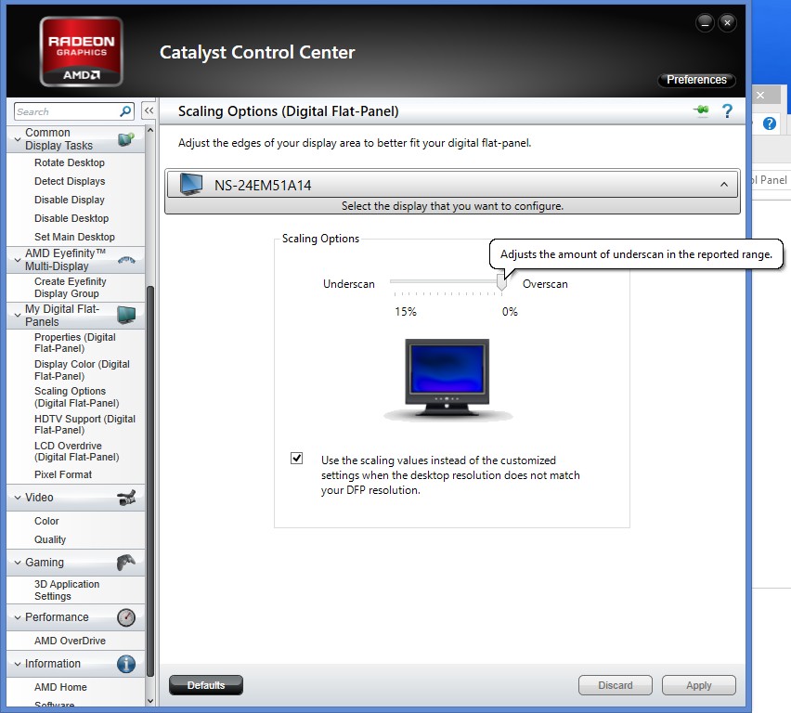The width and height of the screenshot is (791, 713).
Task: Click the green pin icon above the panel
Action: pos(699,110)
